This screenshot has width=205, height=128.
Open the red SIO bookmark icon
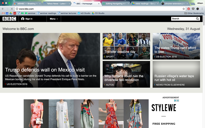(x=15, y=13)
